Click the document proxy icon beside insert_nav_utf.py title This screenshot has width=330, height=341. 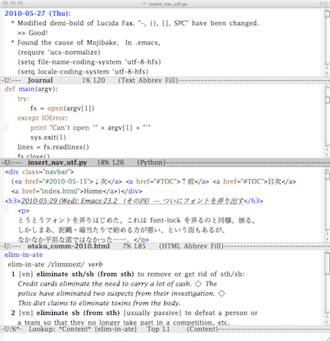point(144,4)
